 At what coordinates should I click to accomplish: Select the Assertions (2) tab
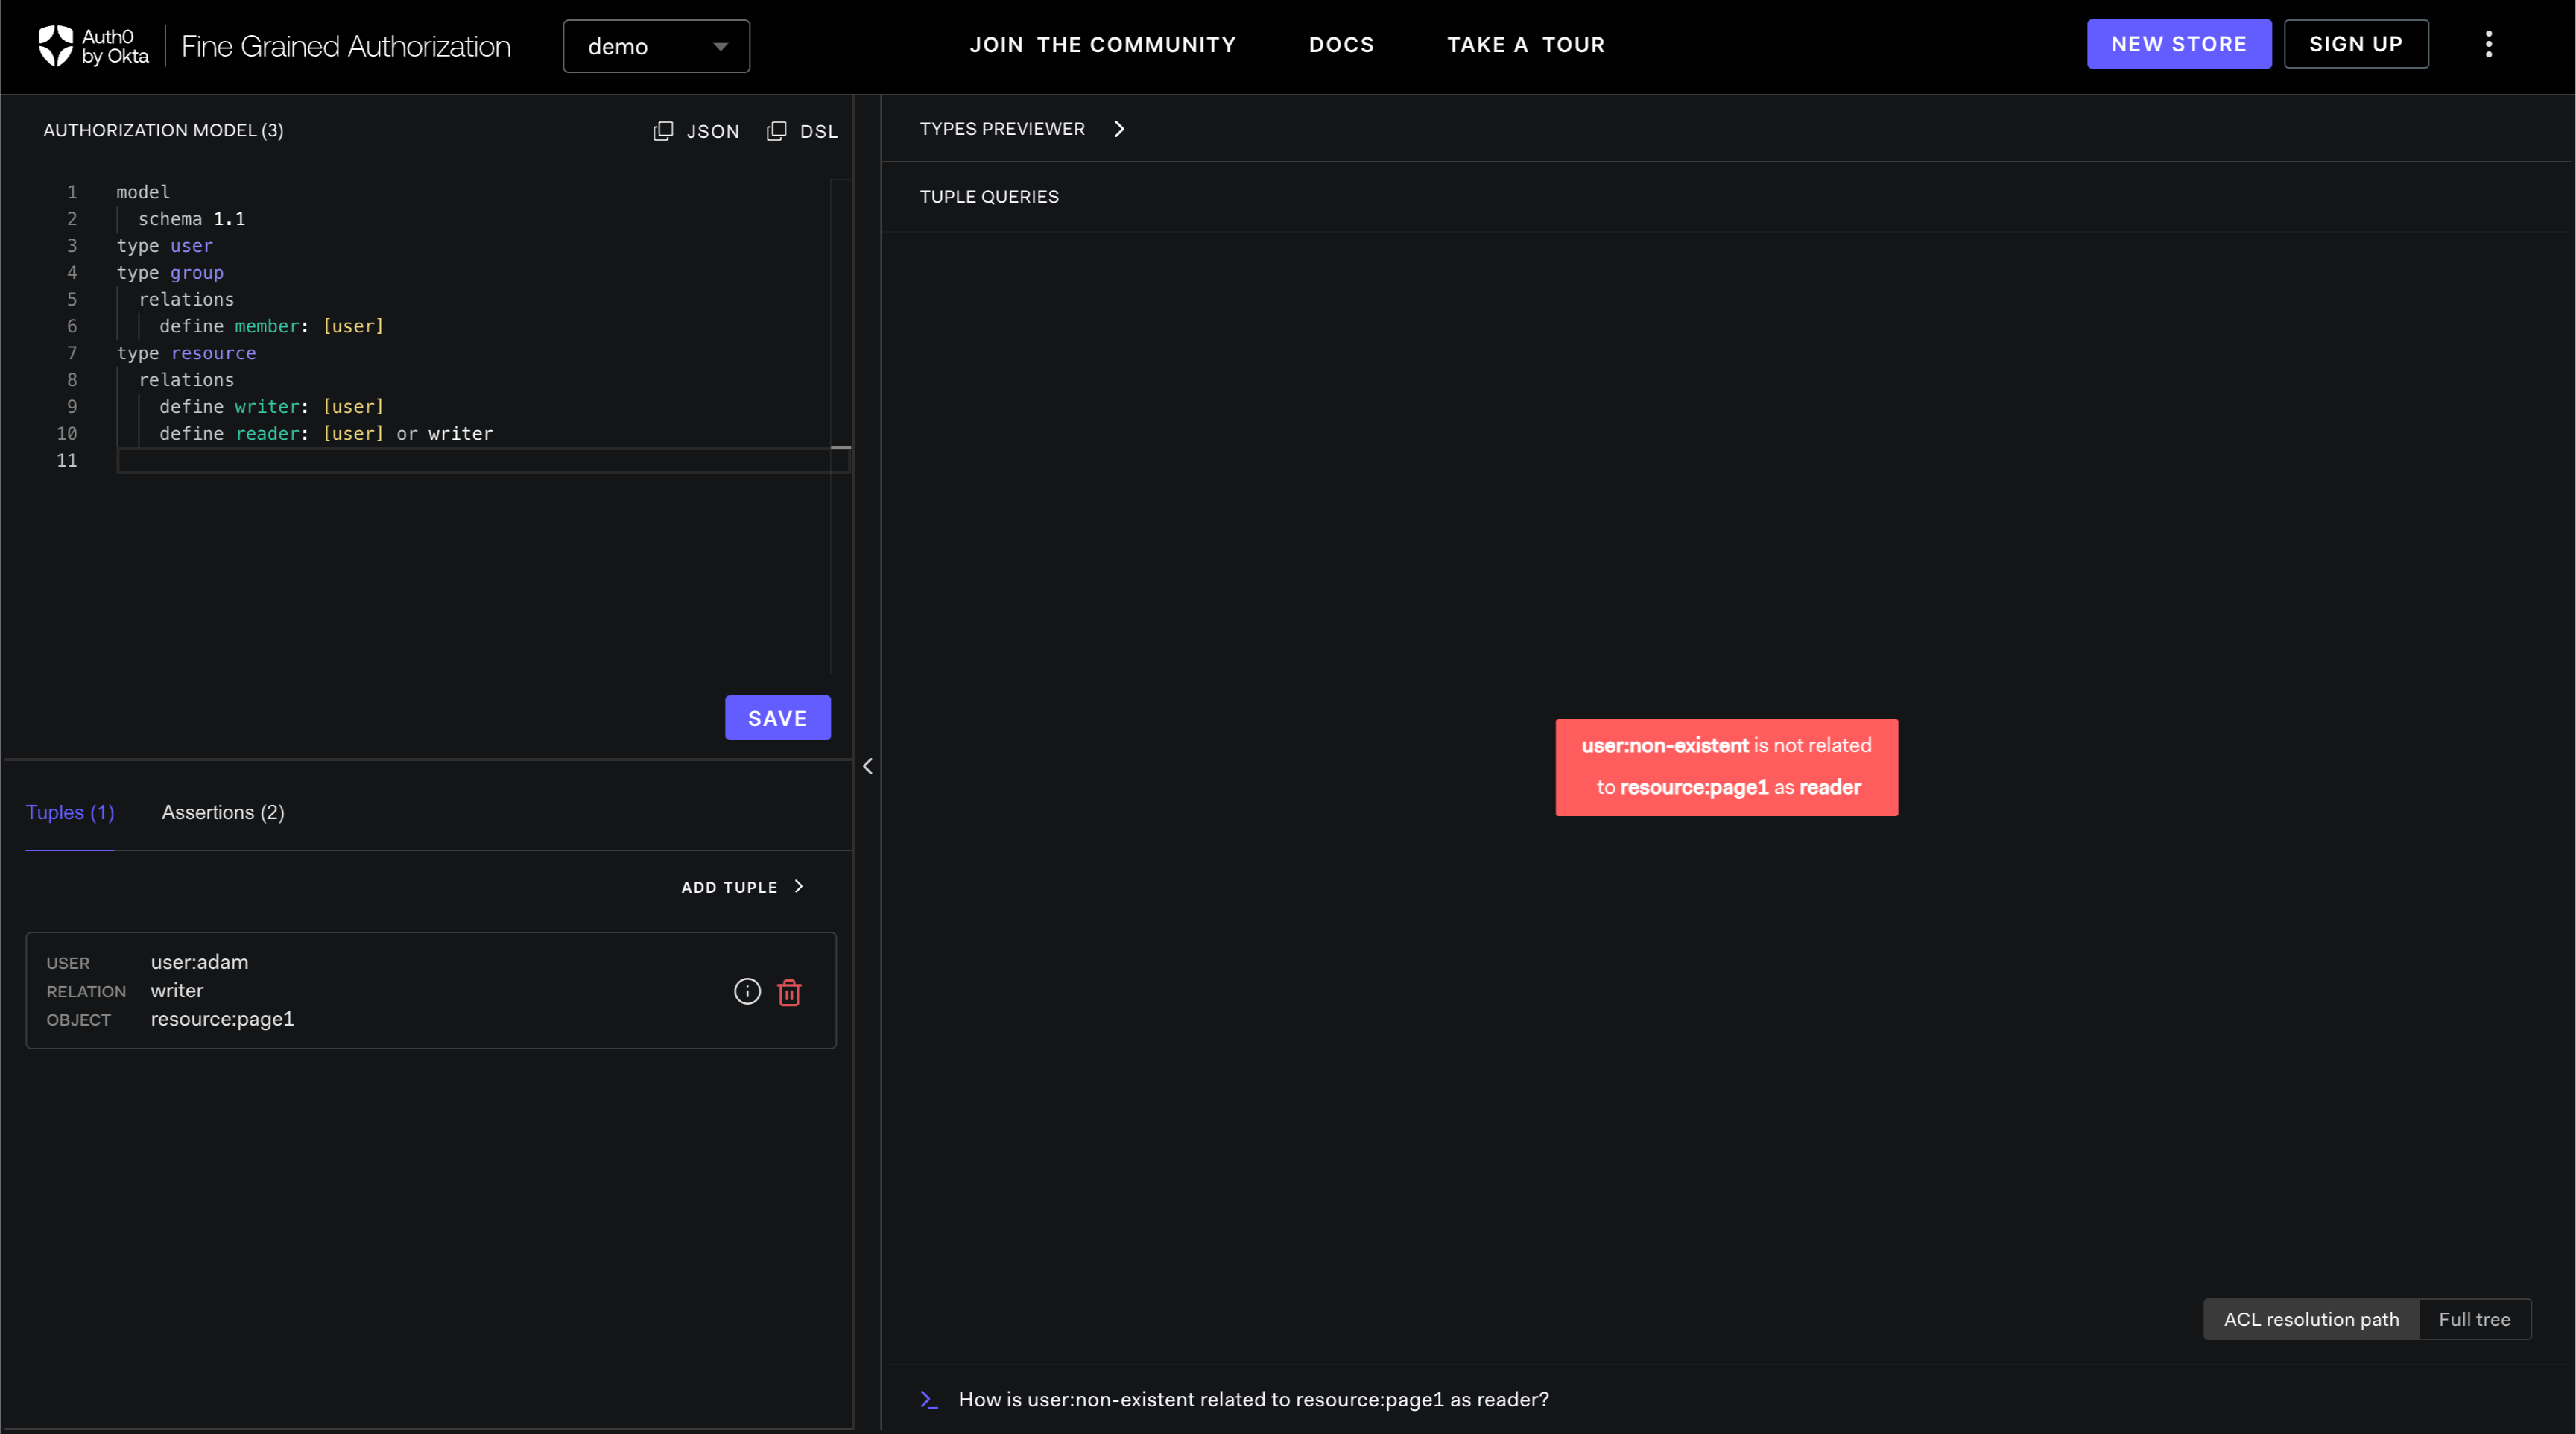click(223, 812)
